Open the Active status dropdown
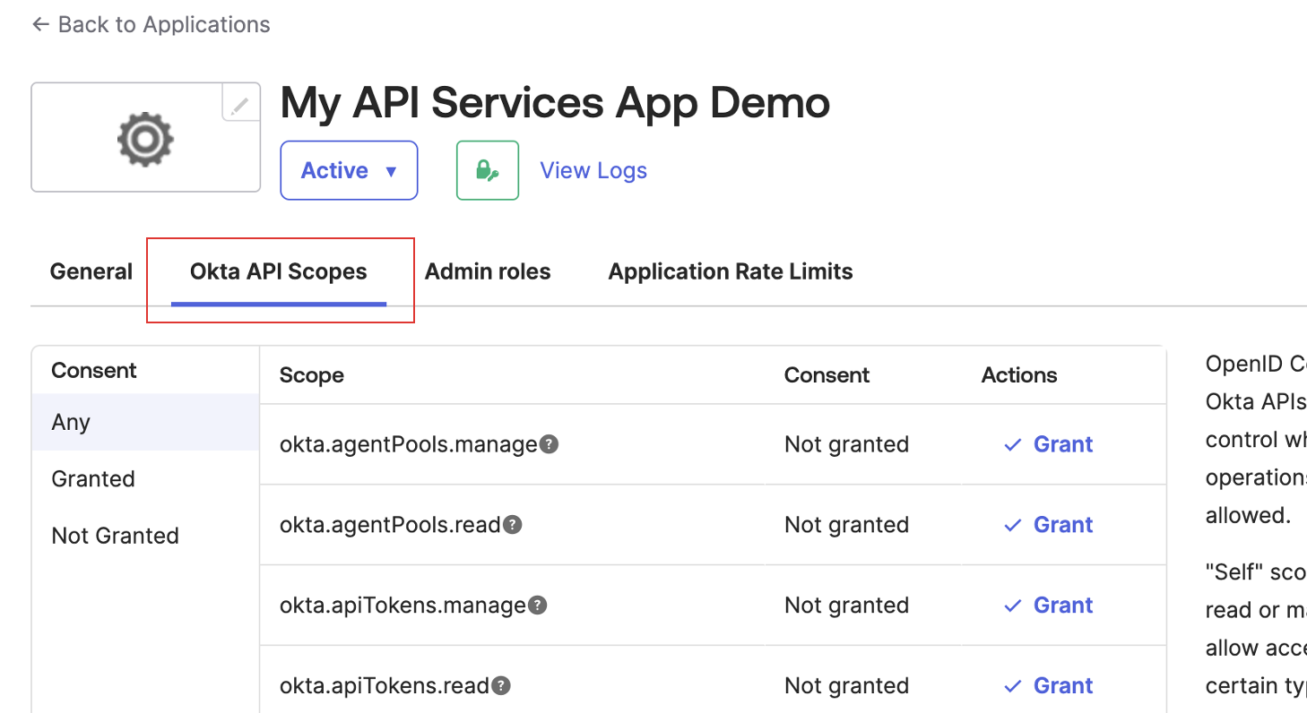1307x713 pixels. pos(349,170)
